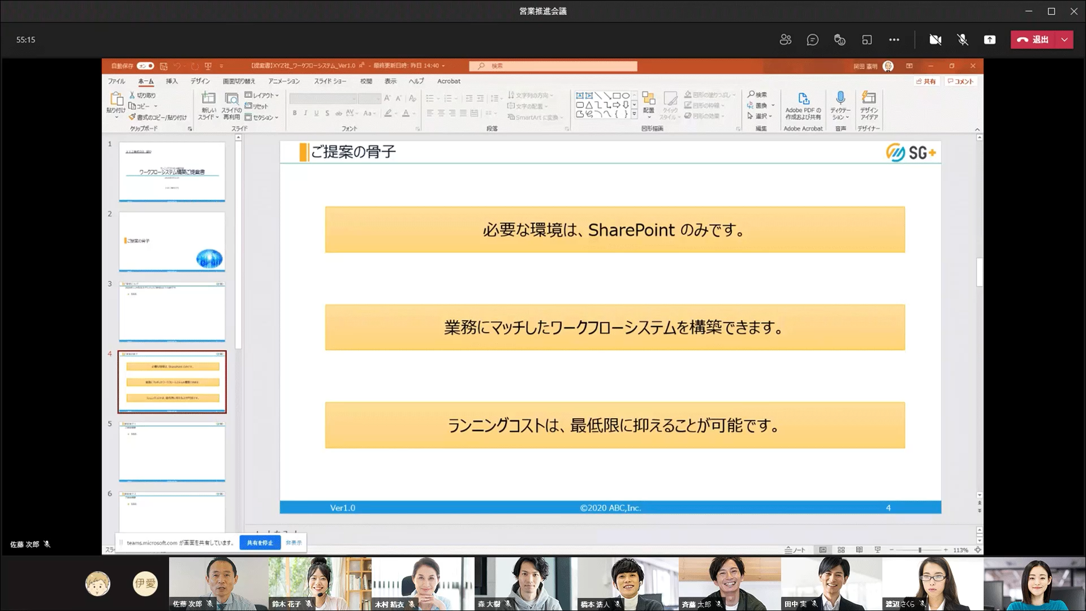Open the breakout rooms icon in the Teams toolbar
Screen dimensions: 1086x611
pos(867,40)
